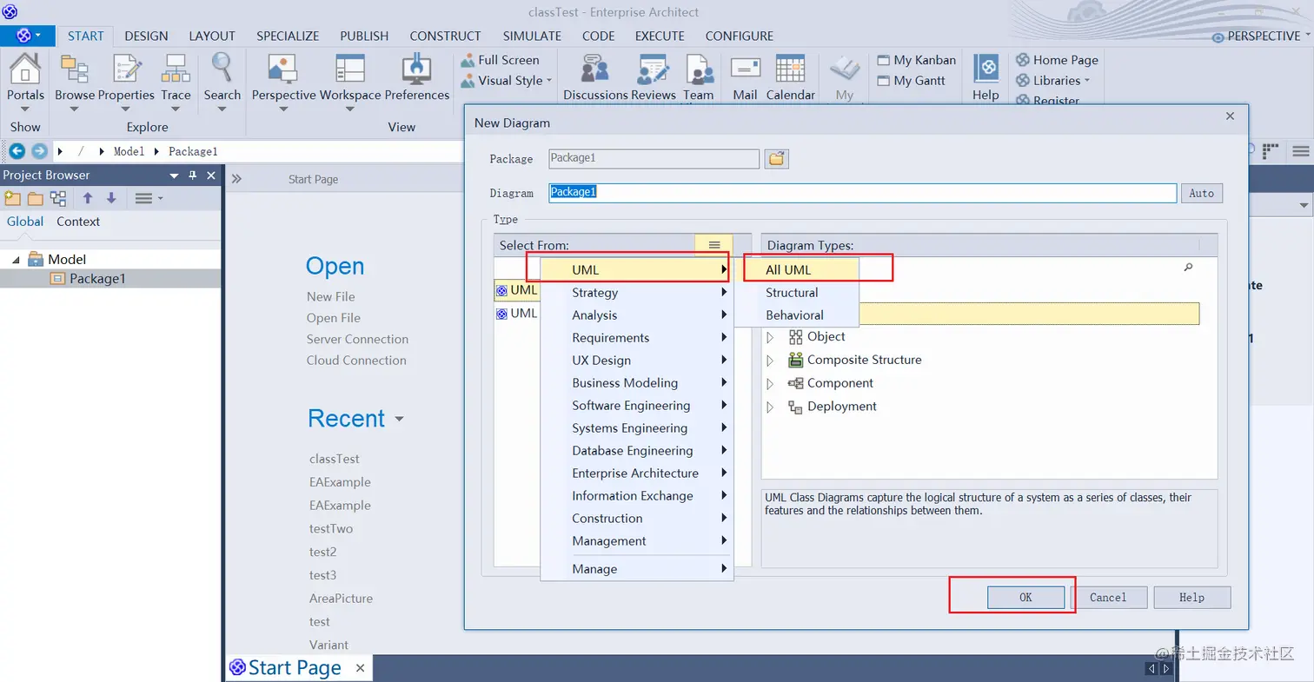Open the Workspace ribbon icon
This screenshot has height=682, width=1314.
(x=350, y=68)
